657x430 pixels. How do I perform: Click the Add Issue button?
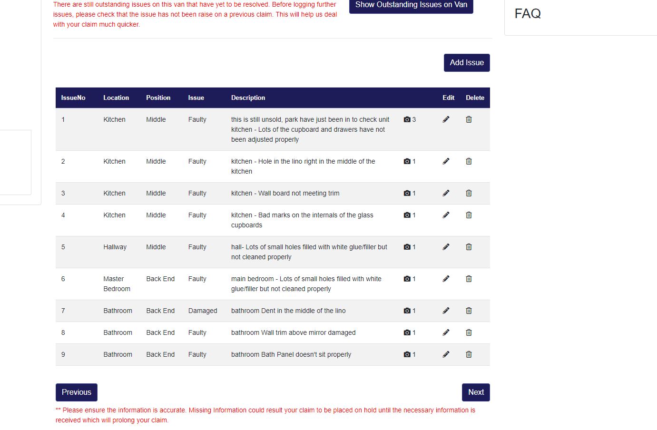click(x=467, y=63)
